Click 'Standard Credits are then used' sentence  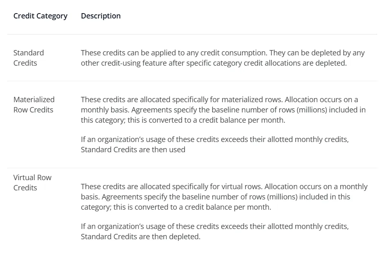pyautogui.click(x=133, y=149)
